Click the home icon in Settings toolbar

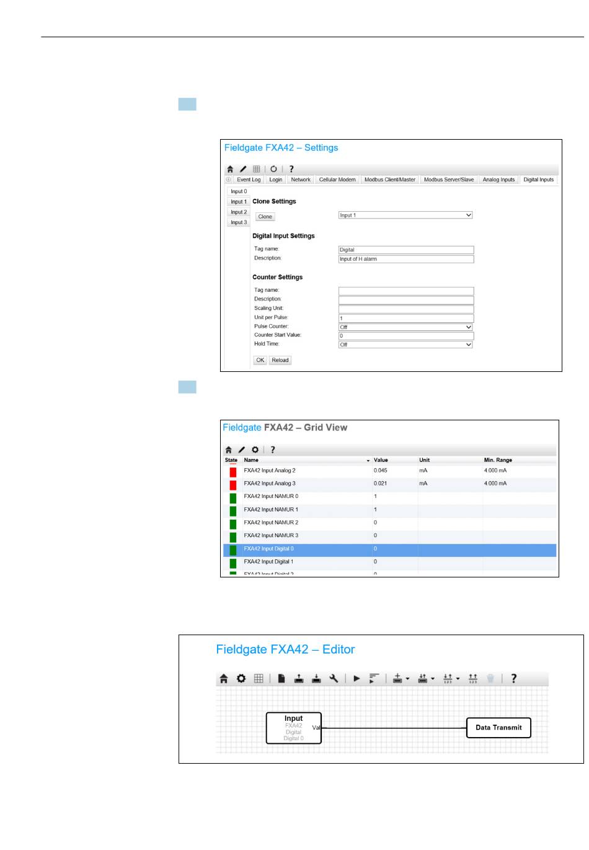(230, 169)
